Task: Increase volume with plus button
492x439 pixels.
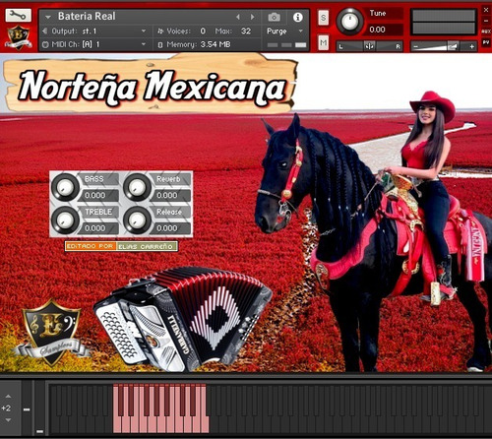Action: click(x=471, y=47)
